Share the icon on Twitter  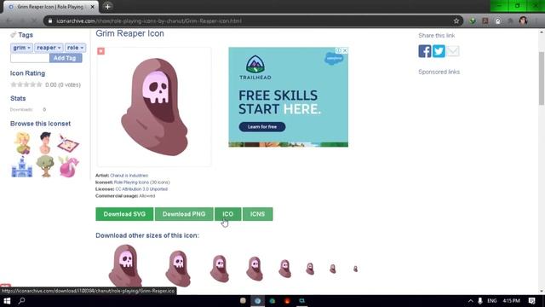coord(439,51)
